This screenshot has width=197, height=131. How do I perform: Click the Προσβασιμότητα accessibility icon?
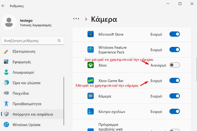6,104
